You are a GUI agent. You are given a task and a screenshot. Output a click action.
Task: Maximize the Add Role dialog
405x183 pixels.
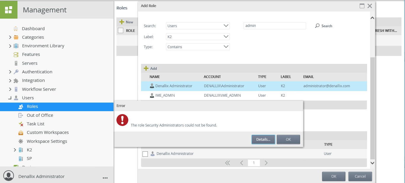pos(362,6)
